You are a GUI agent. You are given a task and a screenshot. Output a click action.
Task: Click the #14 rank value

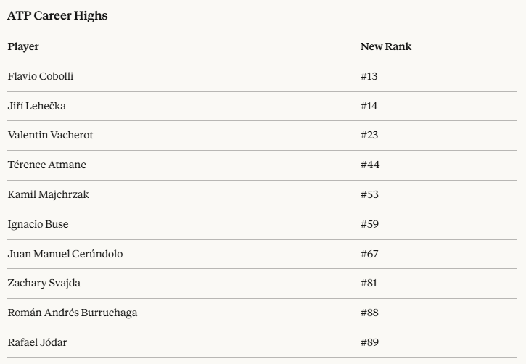369,106
